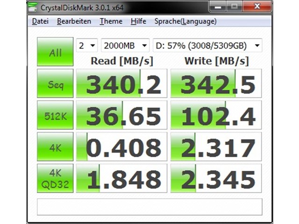Click the 512K read result 36.65

pyautogui.click(x=121, y=115)
